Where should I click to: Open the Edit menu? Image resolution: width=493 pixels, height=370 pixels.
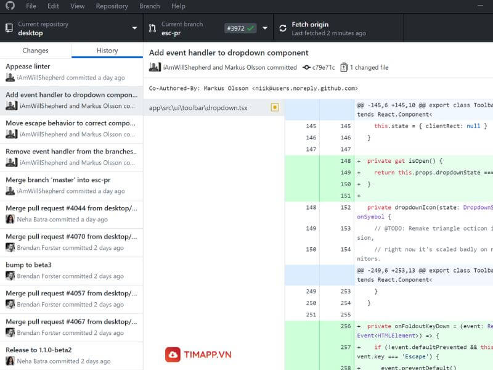(x=53, y=6)
